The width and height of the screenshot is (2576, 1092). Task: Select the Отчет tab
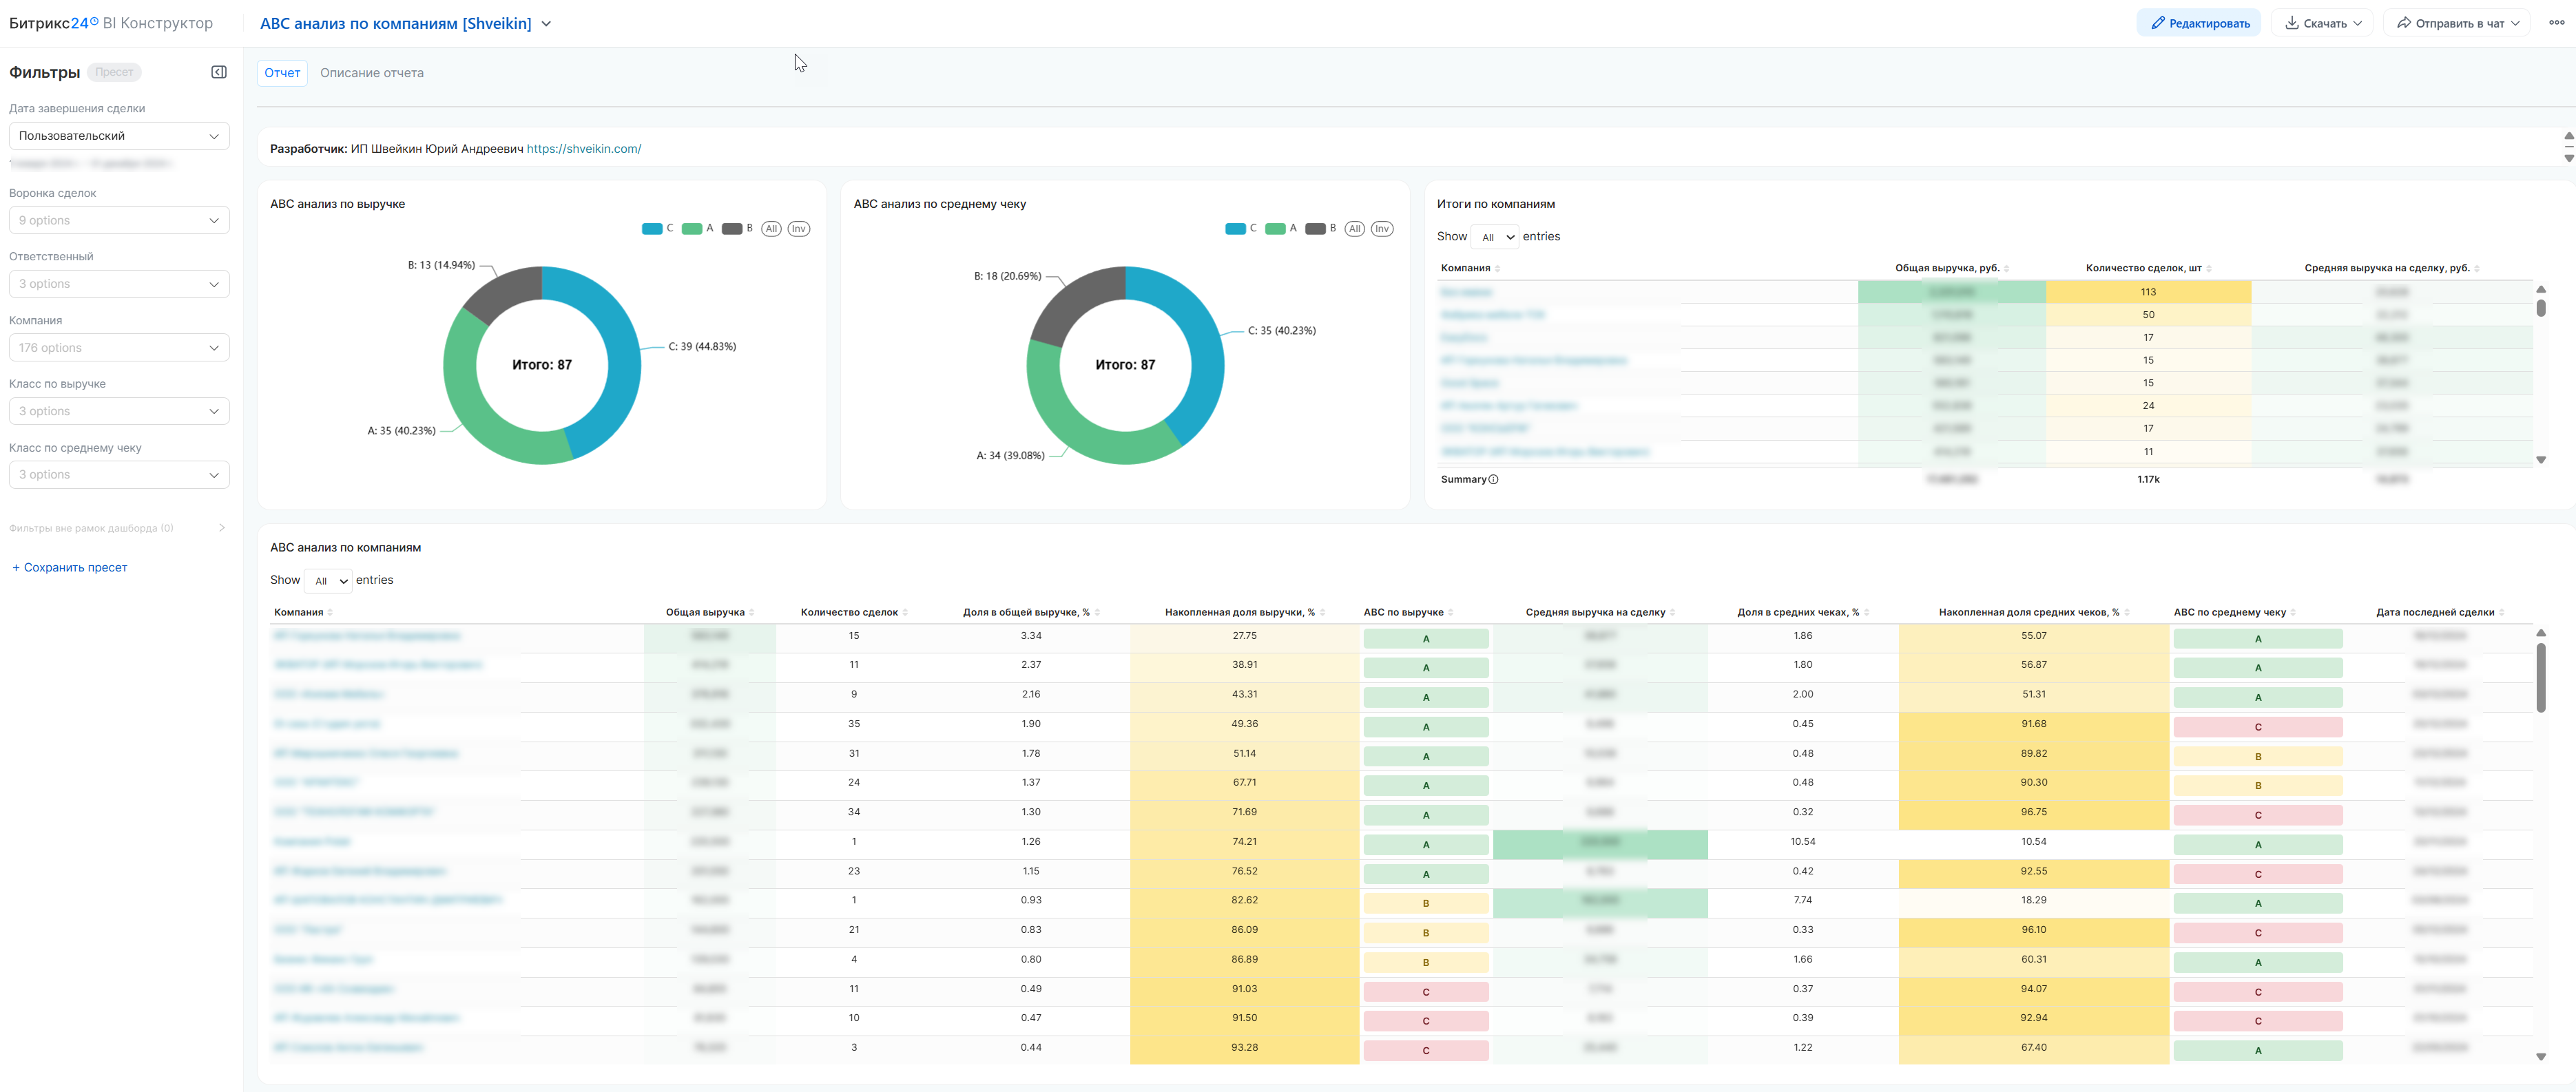282,73
